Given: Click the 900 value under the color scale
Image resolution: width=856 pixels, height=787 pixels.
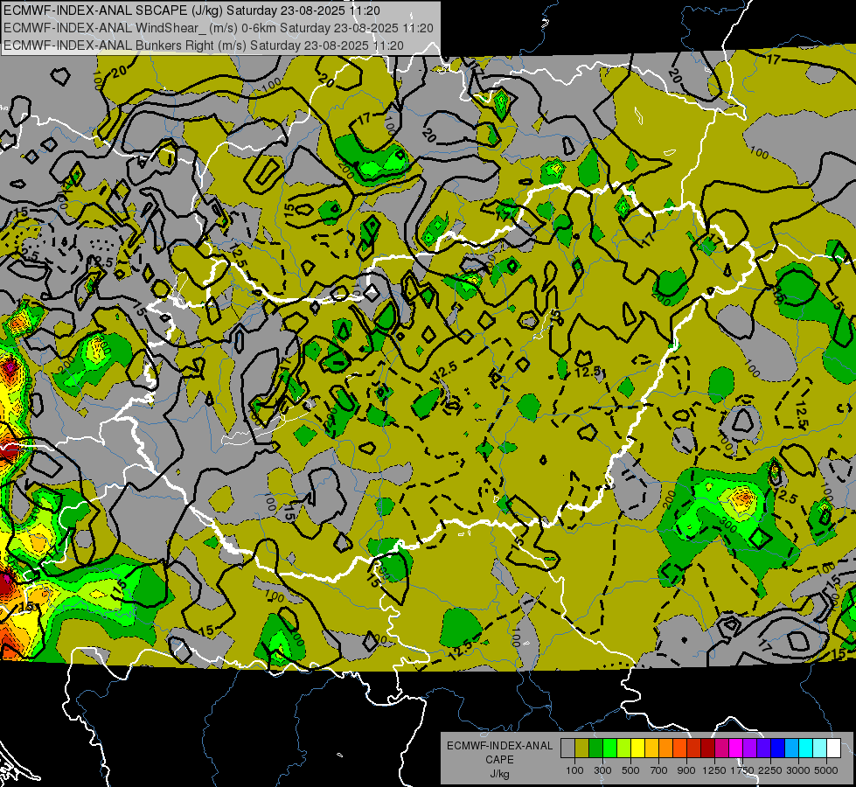Looking at the screenshot, I should pos(686,770).
